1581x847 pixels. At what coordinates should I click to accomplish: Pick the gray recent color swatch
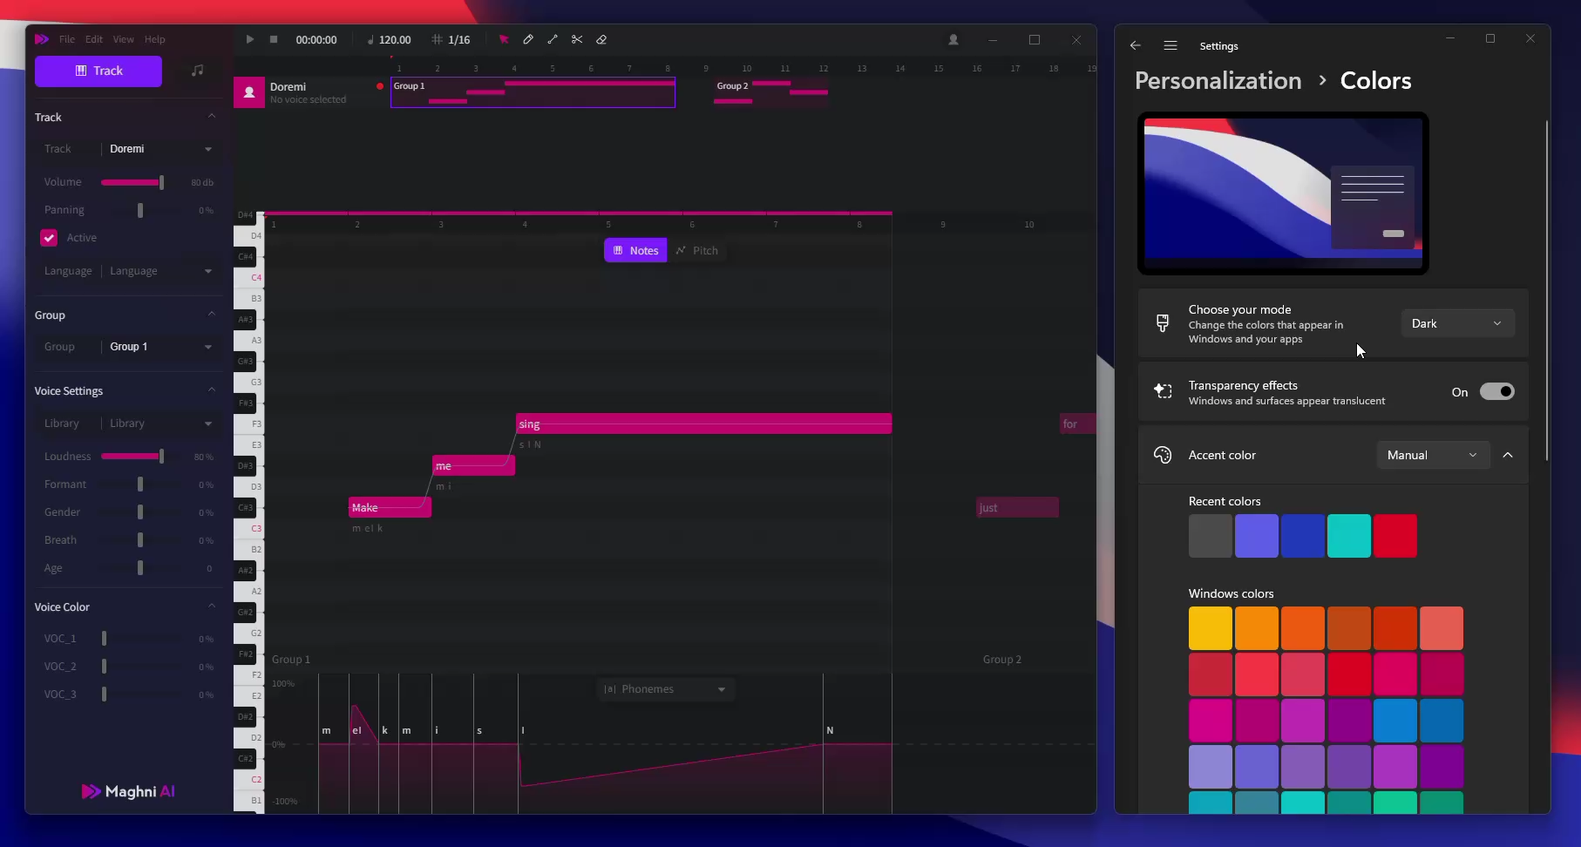pyautogui.click(x=1211, y=536)
